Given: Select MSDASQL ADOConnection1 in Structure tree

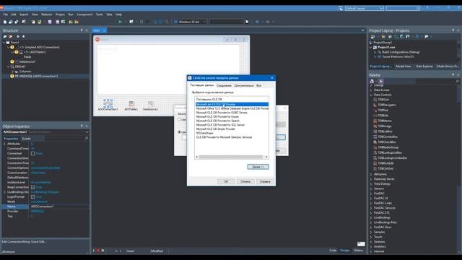Looking at the screenshot, I should [38, 76].
